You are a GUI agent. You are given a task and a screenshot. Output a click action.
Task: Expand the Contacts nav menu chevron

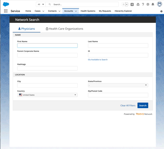[x=59, y=11]
